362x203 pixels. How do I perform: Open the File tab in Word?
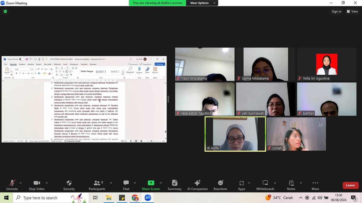point(5,64)
